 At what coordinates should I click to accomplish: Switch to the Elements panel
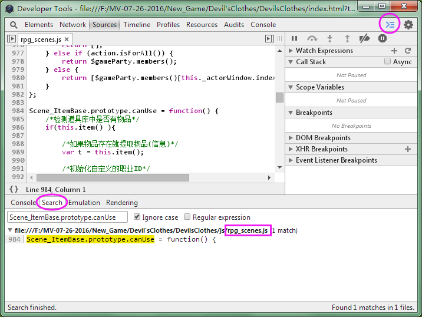(x=39, y=25)
